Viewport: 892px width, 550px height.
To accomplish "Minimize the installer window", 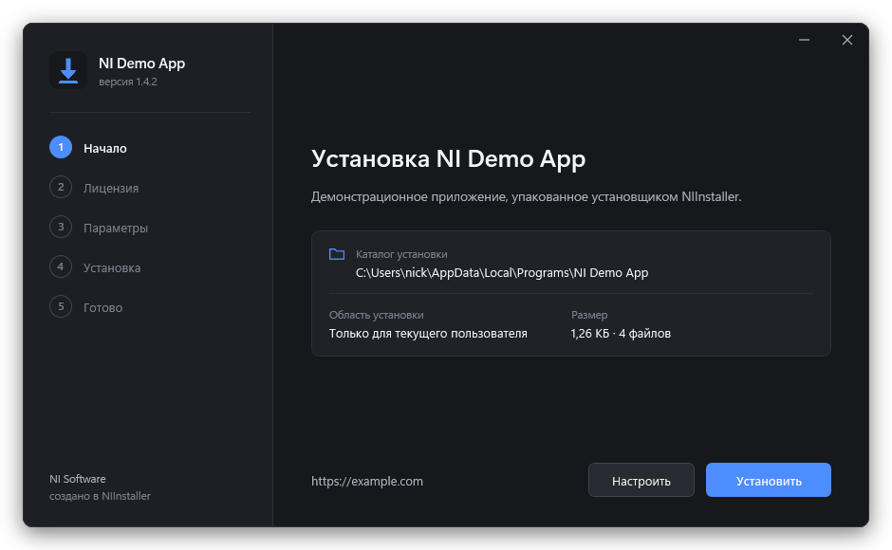I will click(x=804, y=40).
